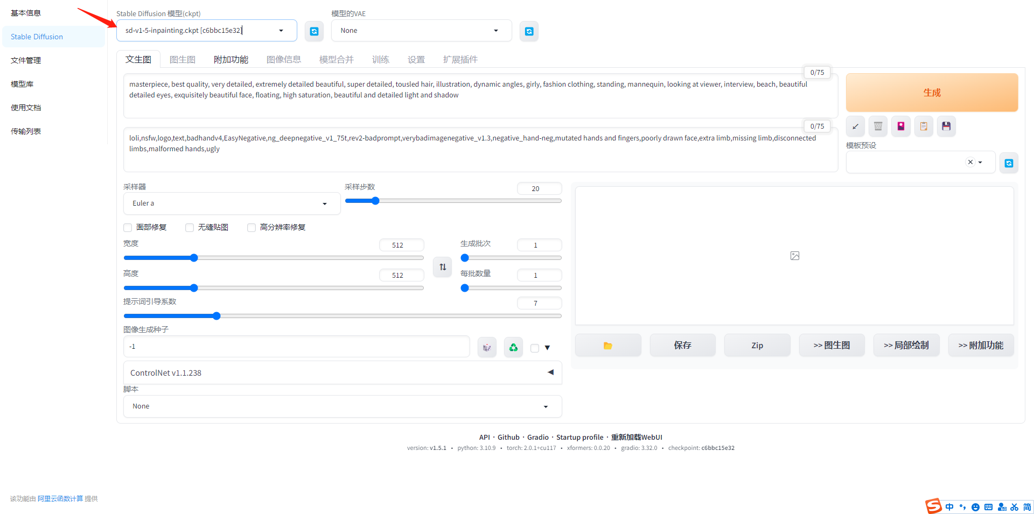This screenshot has height=514, width=1034.
Task: Click the Sogou input method S logo
Action: [x=933, y=506]
